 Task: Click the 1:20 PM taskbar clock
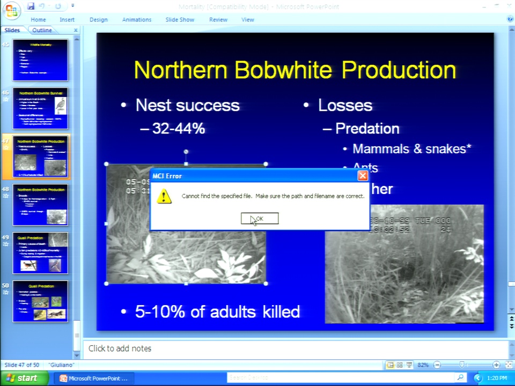point(497,378)
